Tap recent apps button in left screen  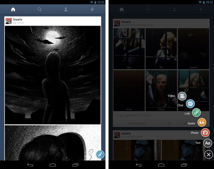[75, 165]
